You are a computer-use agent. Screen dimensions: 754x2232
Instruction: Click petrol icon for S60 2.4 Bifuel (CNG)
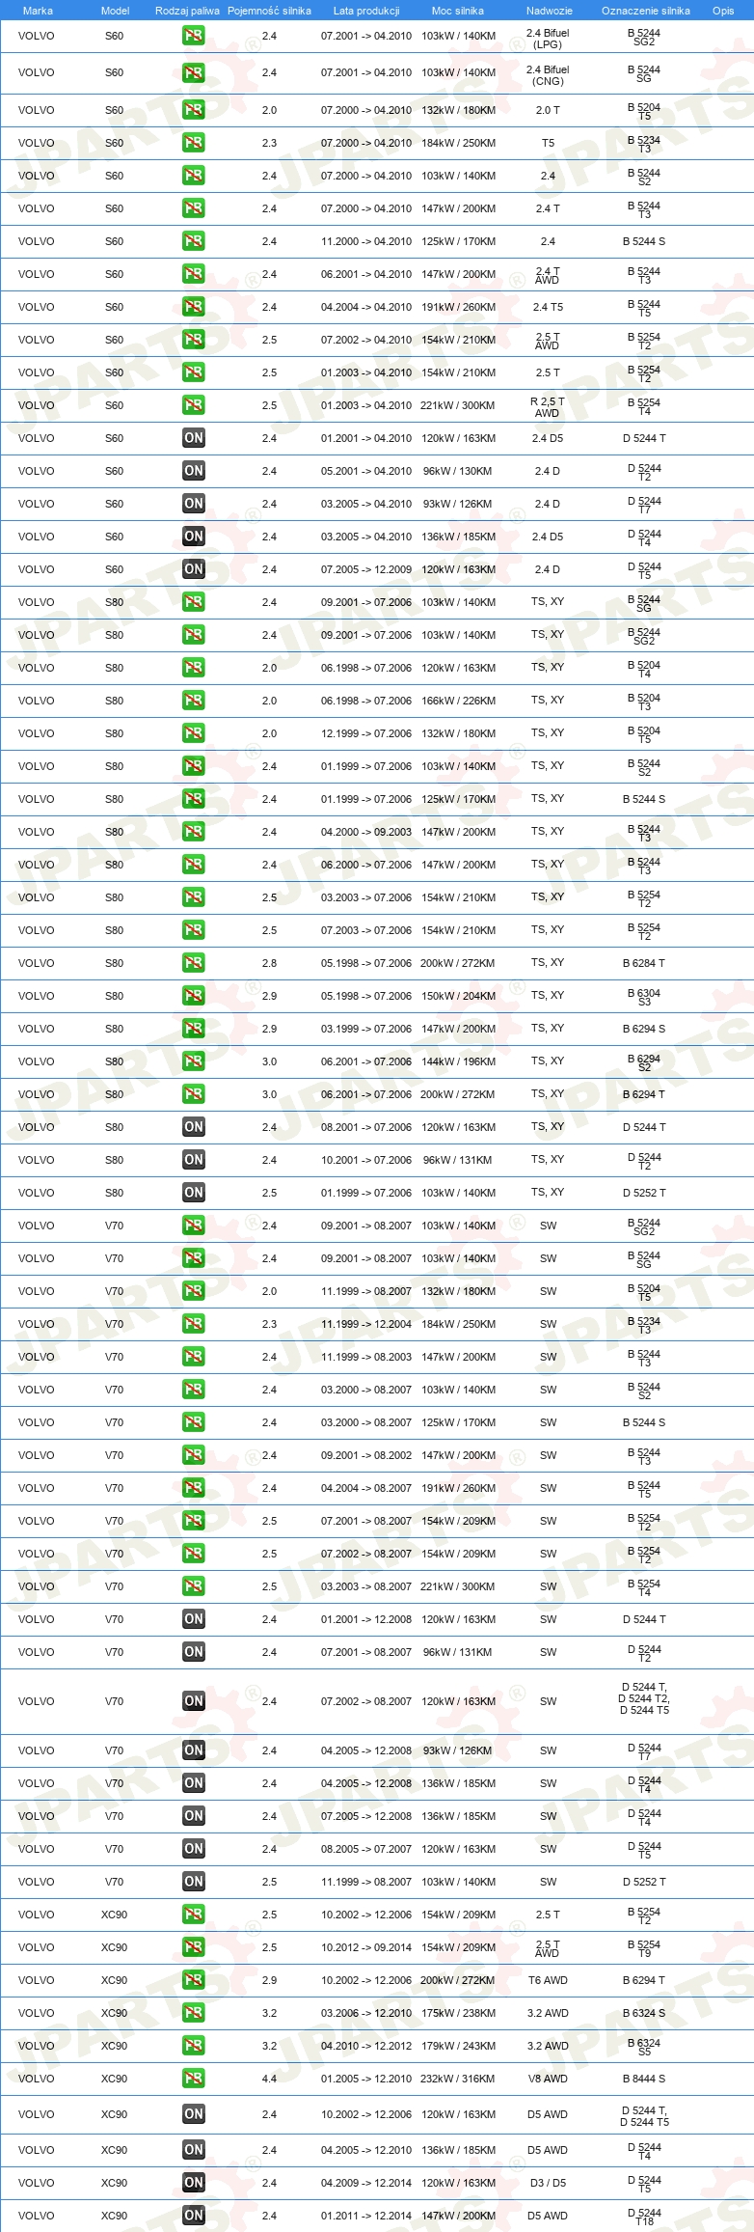193,72
